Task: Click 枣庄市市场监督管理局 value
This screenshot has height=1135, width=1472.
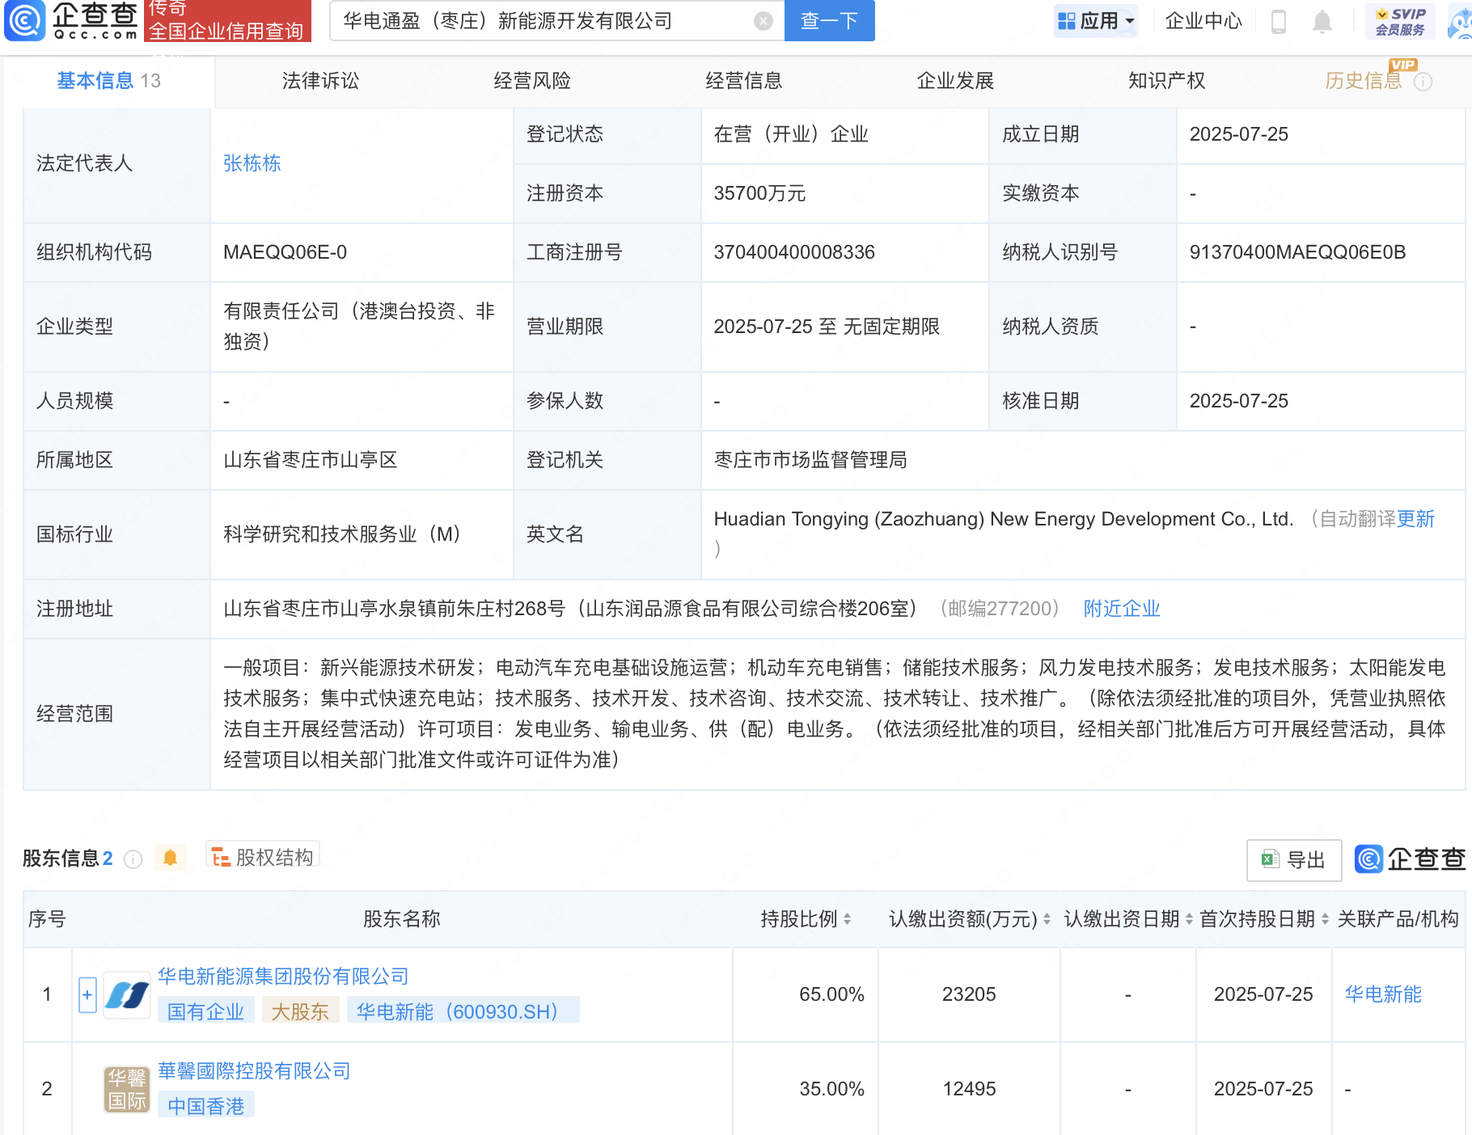Action: pos(810,460)
